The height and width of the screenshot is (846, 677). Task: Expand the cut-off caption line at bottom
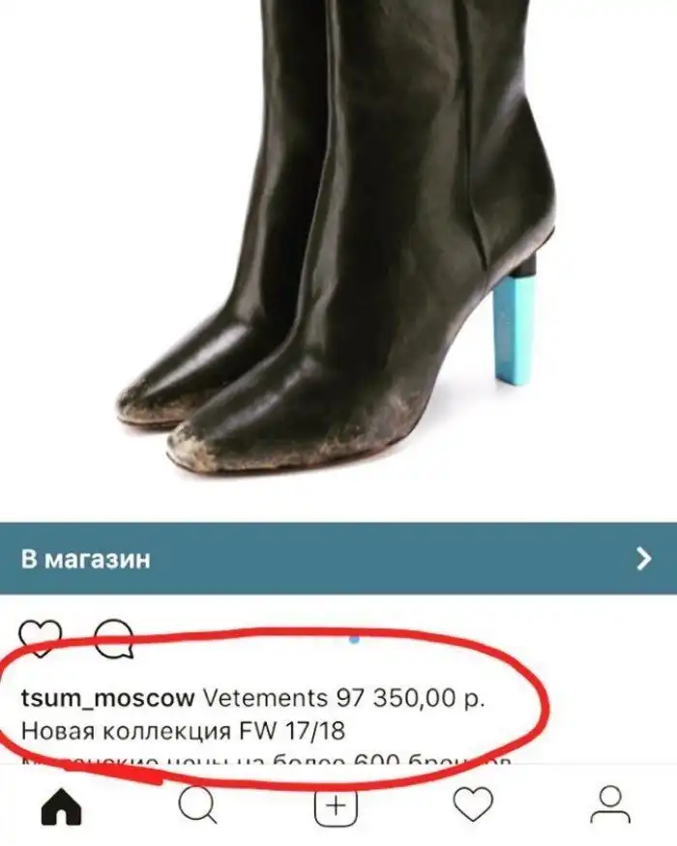(x=266, y=760)
